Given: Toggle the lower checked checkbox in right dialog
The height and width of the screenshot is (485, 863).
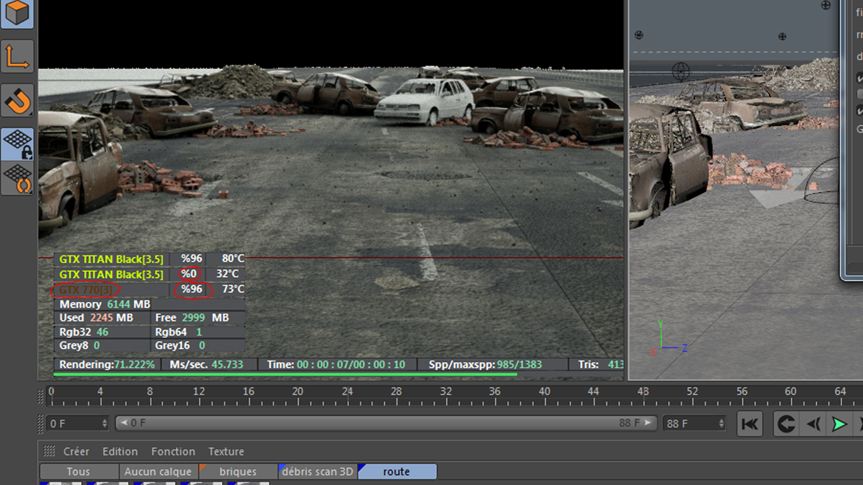Looking at the screenshot, I should coord(859,110).
